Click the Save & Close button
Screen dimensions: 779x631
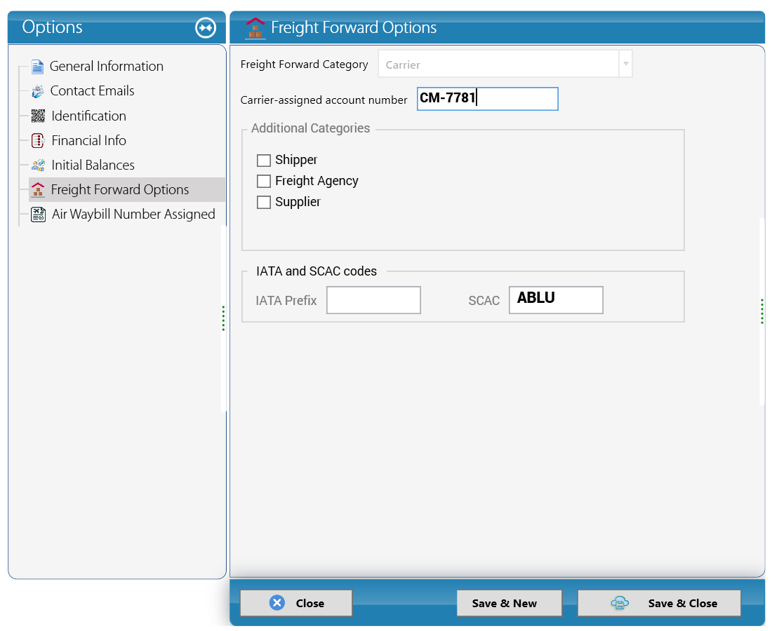[659, 603]
